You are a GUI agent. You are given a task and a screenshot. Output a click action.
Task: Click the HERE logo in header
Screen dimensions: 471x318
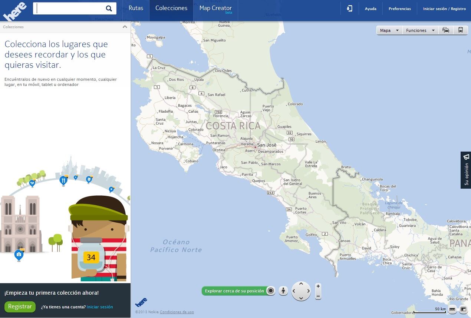click(15, 11)
